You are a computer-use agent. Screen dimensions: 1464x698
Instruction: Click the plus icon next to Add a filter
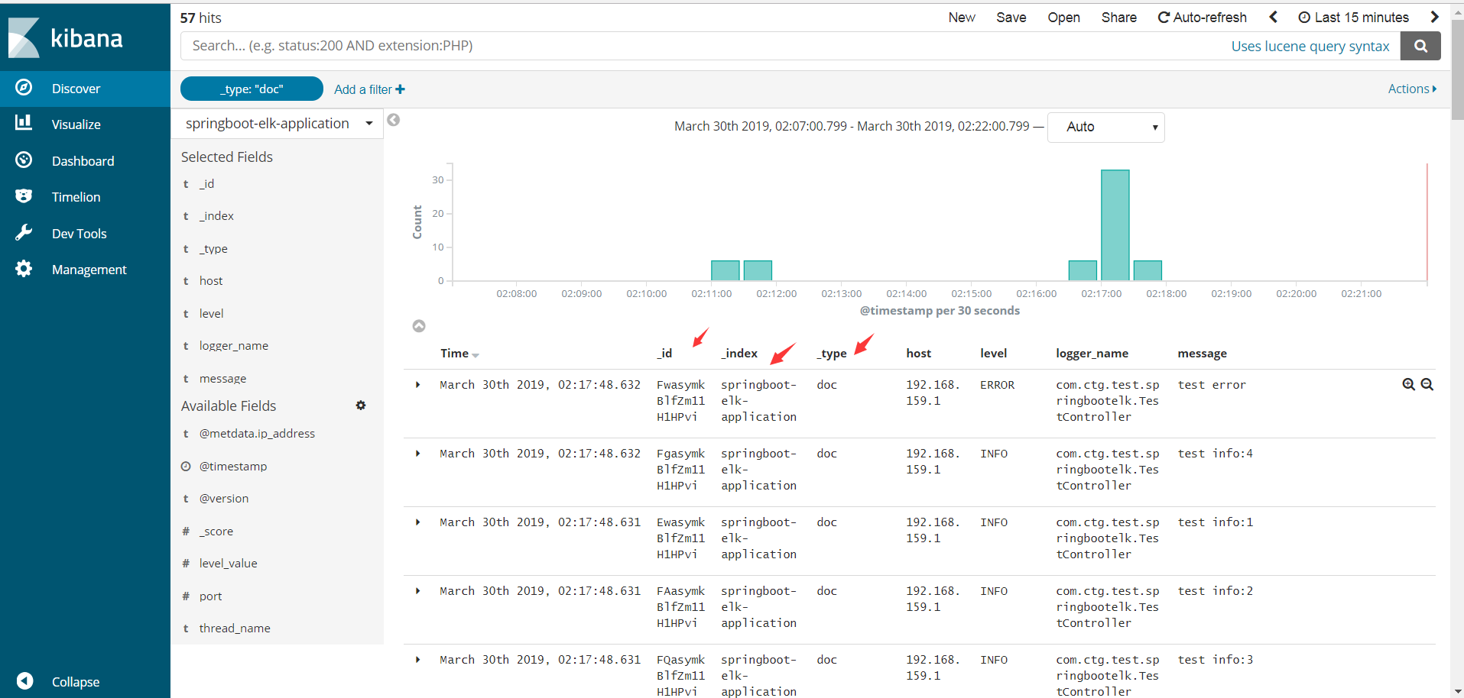point(401,89)
